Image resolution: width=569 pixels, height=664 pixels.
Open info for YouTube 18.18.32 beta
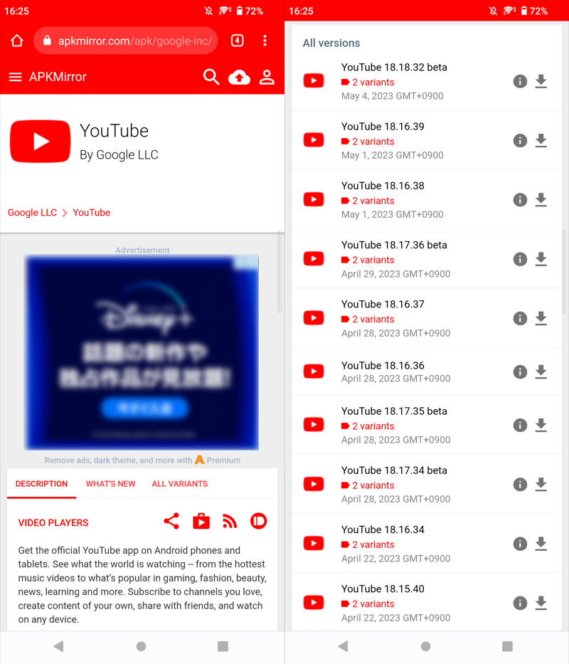(520, 81)
